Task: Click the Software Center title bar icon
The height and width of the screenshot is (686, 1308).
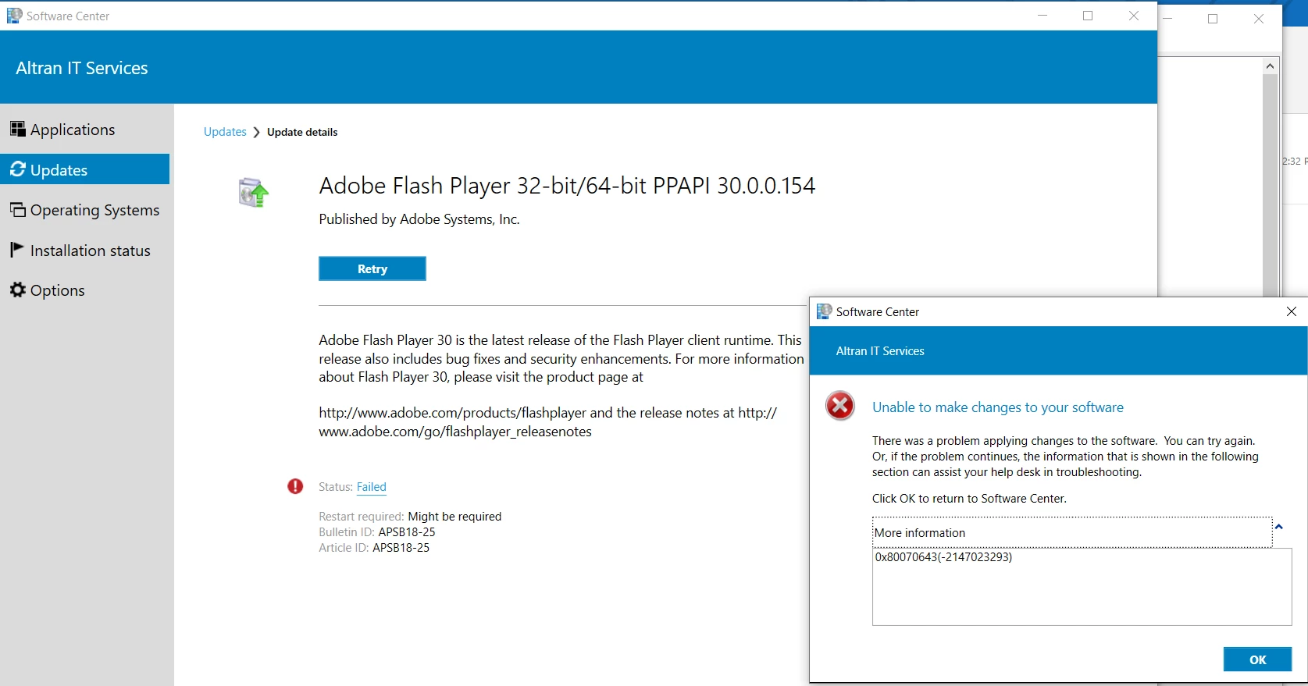Action: 14,16
